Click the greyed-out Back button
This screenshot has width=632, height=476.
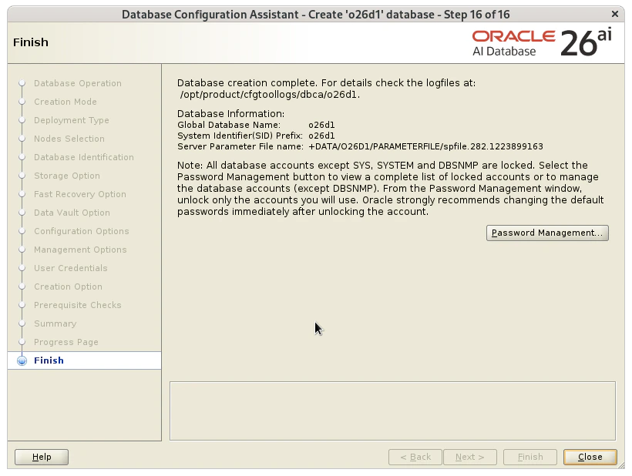(x=415, y=457)
